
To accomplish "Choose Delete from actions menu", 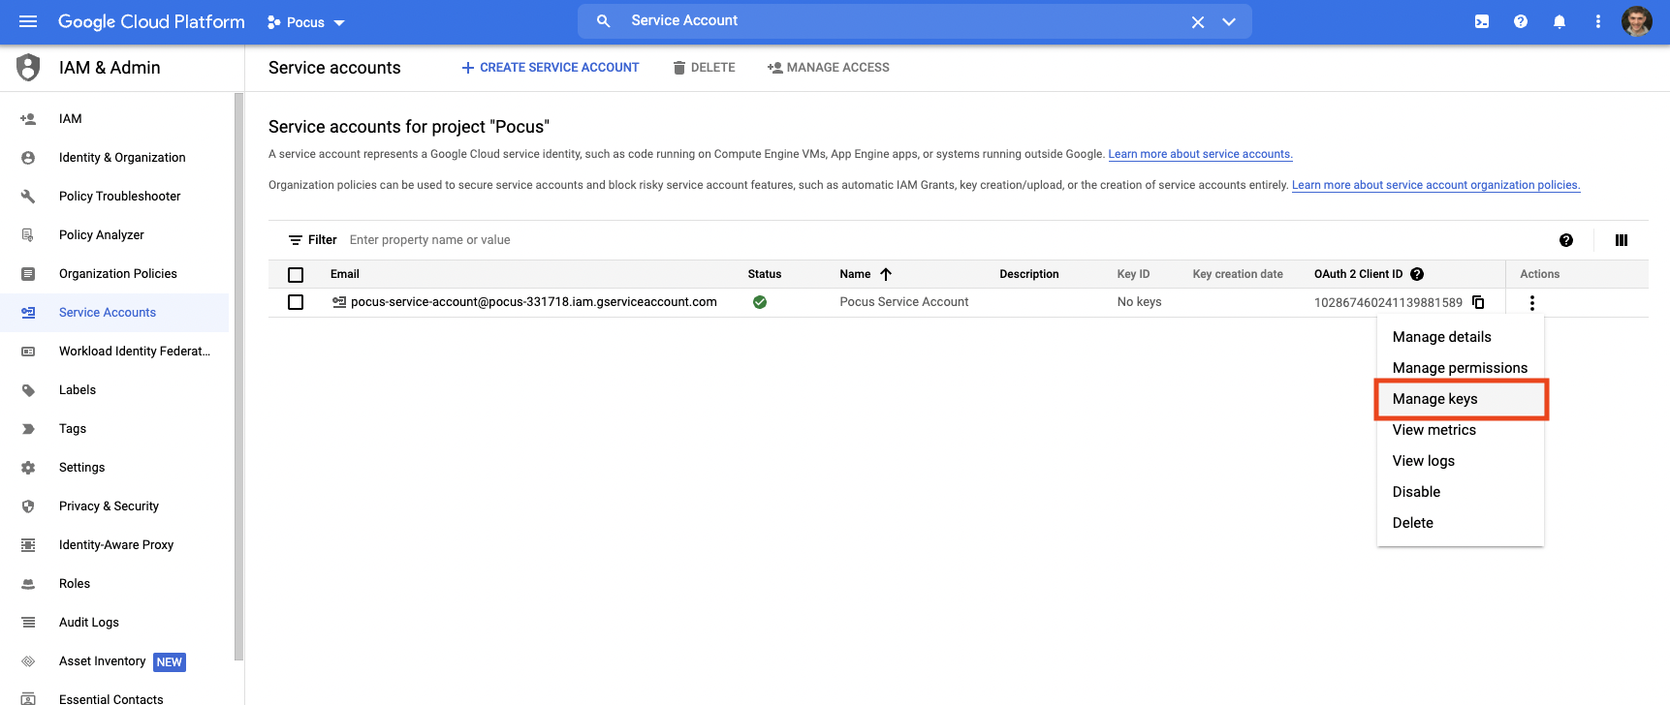I will click(1460, 523).
